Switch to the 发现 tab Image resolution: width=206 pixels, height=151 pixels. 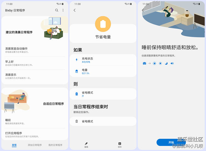[14, 145]
